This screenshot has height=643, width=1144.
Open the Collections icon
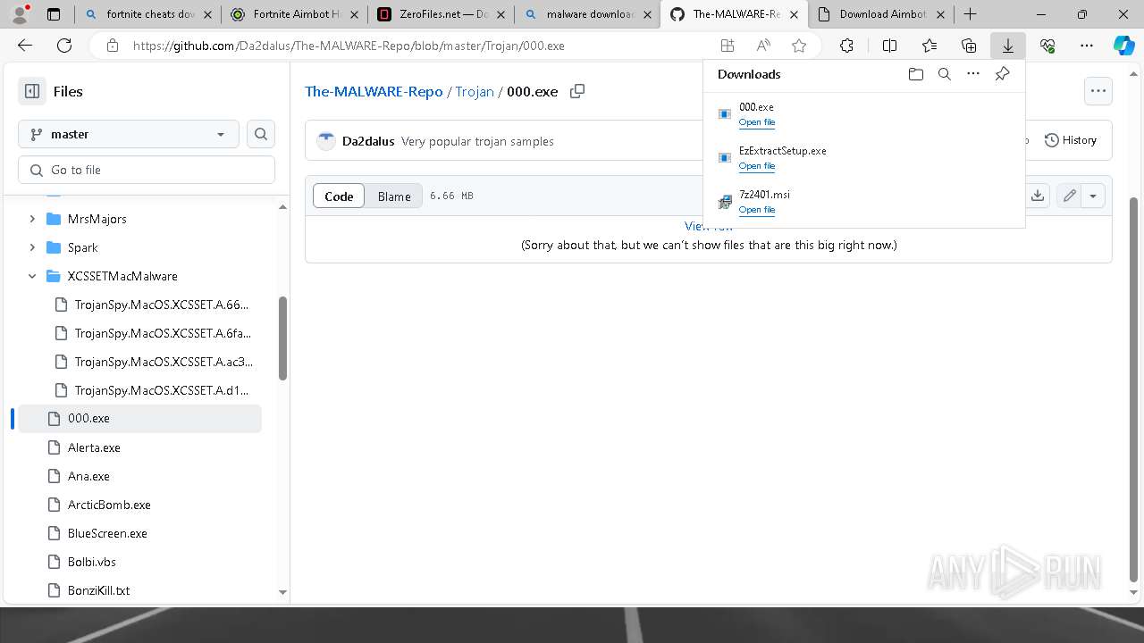click(x=969, y=46)
